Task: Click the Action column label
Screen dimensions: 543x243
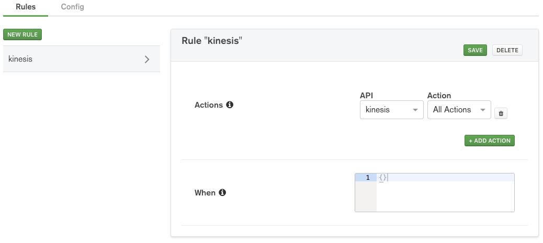Action: pyautogui.click(x=439, y=96)
